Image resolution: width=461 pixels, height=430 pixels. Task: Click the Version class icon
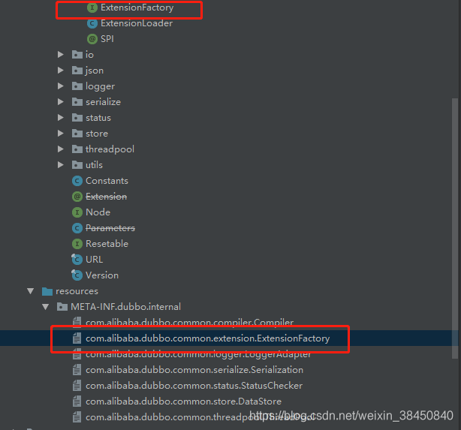[x=77, y=275]
